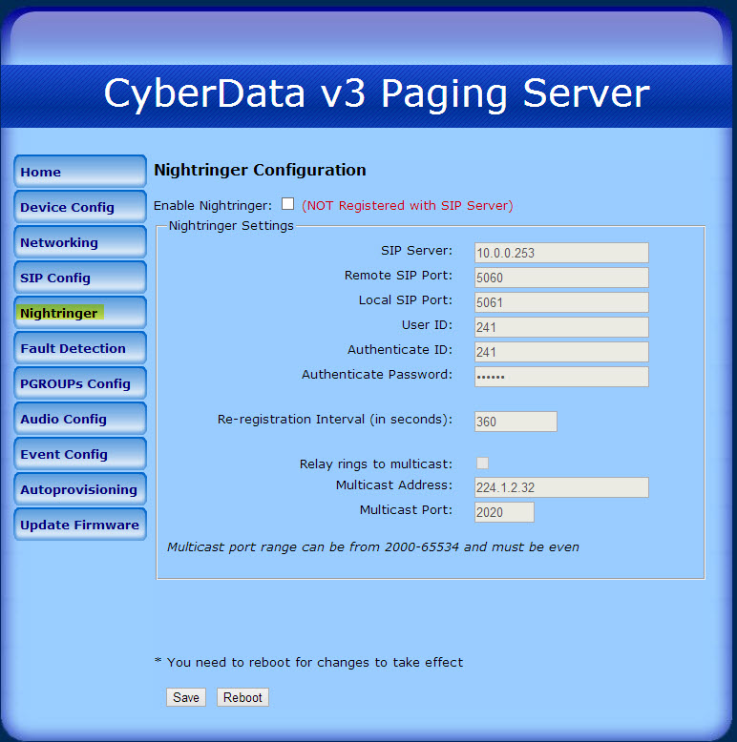Select SIP Config in sidebar

[80, 278]
